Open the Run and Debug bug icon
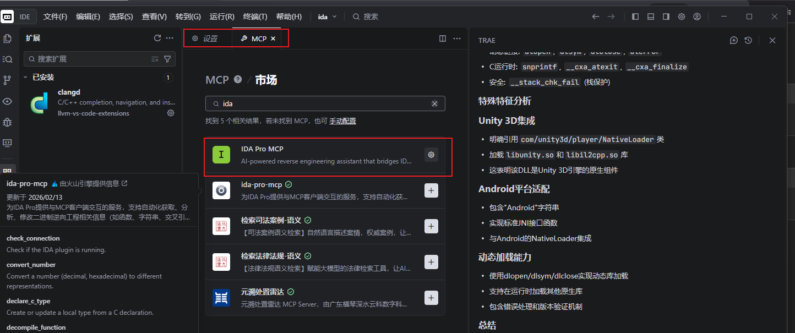 pyautogui.click(x=7, y=122)
